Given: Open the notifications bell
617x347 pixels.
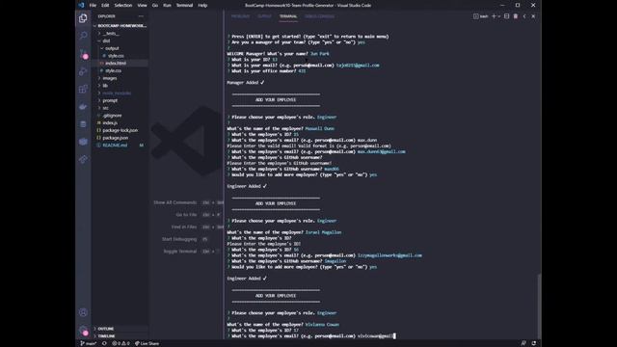Looking at the screenshot, I should 533,343.
